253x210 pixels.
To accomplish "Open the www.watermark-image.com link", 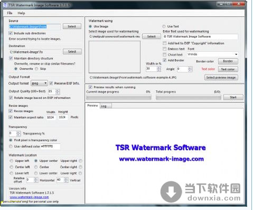I will pos(29,197).
